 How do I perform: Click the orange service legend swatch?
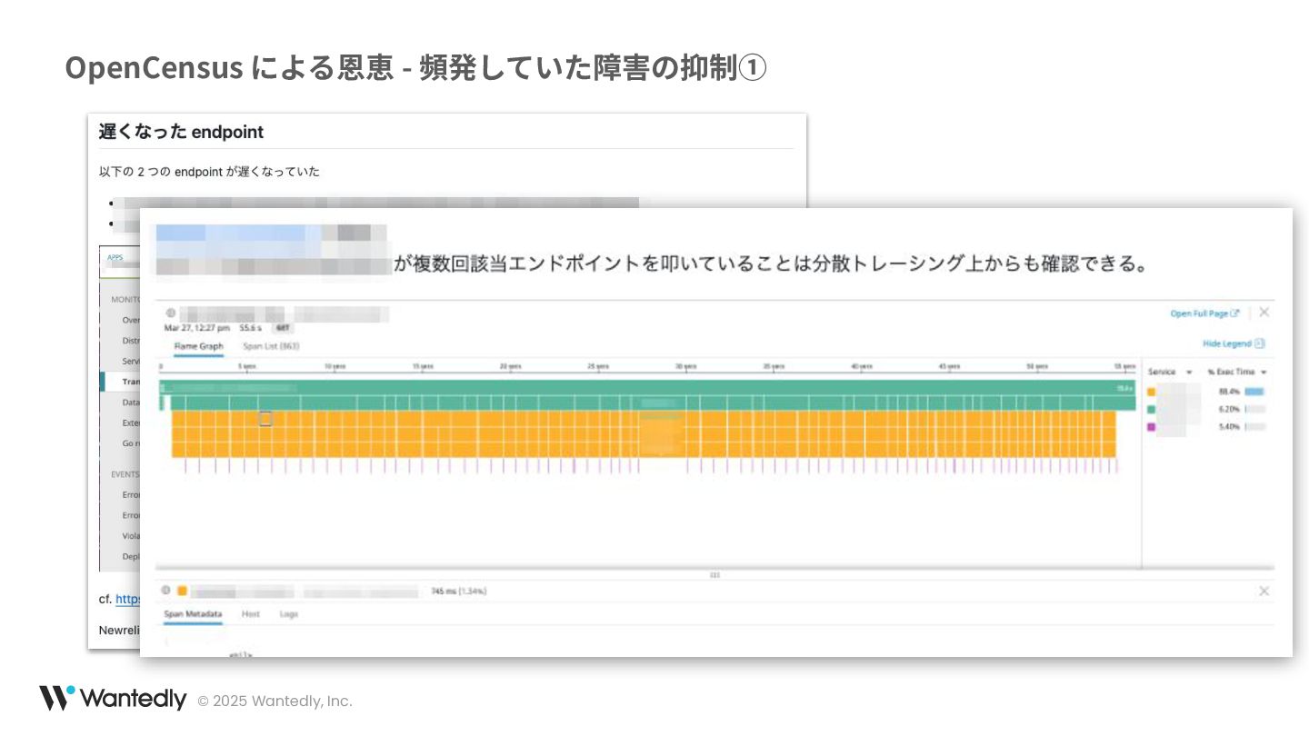[1152, 392]
